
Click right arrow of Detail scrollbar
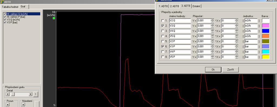click(x=31, y=94)
